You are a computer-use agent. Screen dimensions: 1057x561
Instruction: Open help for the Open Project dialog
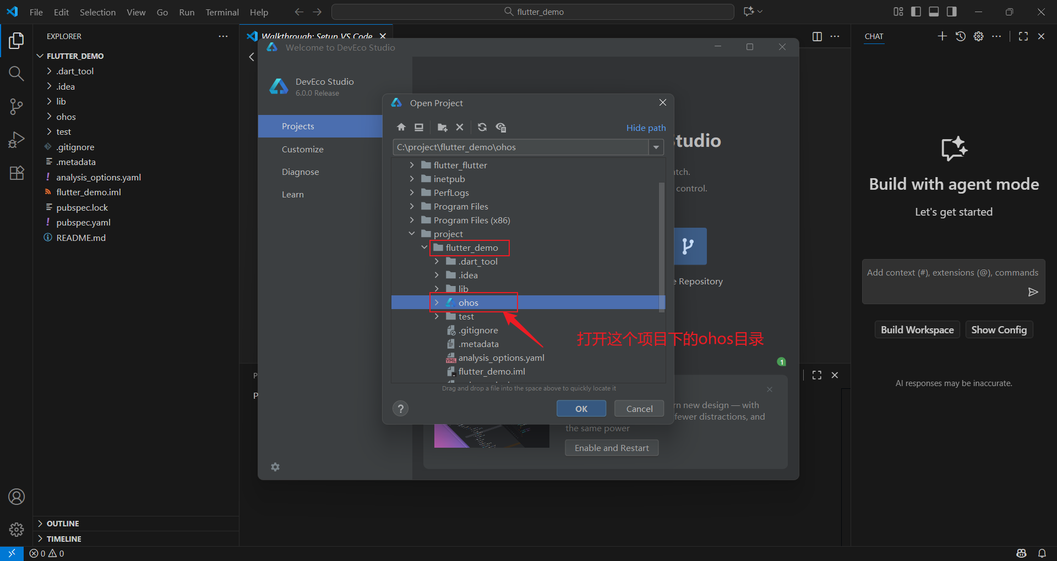pyautogui.click(x=401, y=409)
